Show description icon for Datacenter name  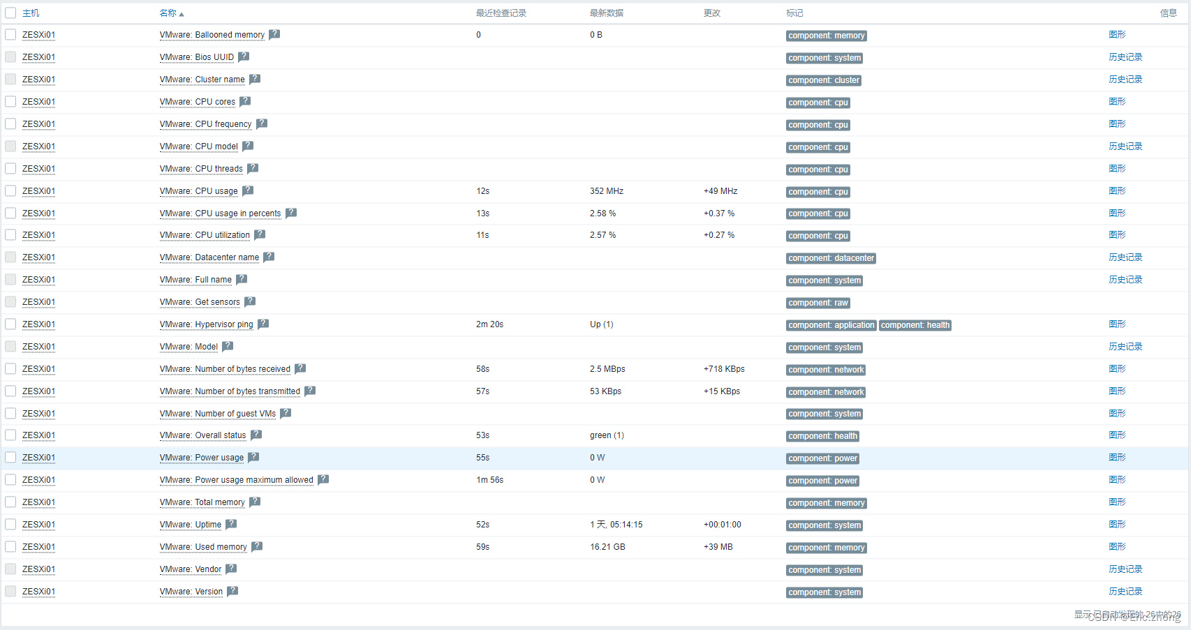[x=269, y=257]
